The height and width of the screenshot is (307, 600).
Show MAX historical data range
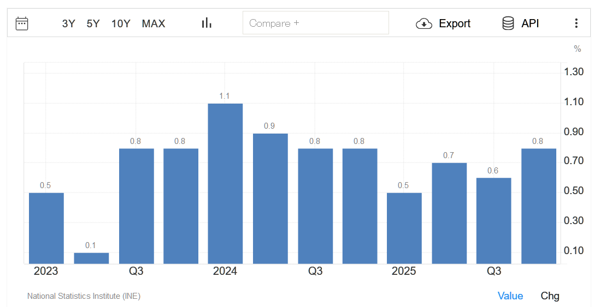(154, 23)
